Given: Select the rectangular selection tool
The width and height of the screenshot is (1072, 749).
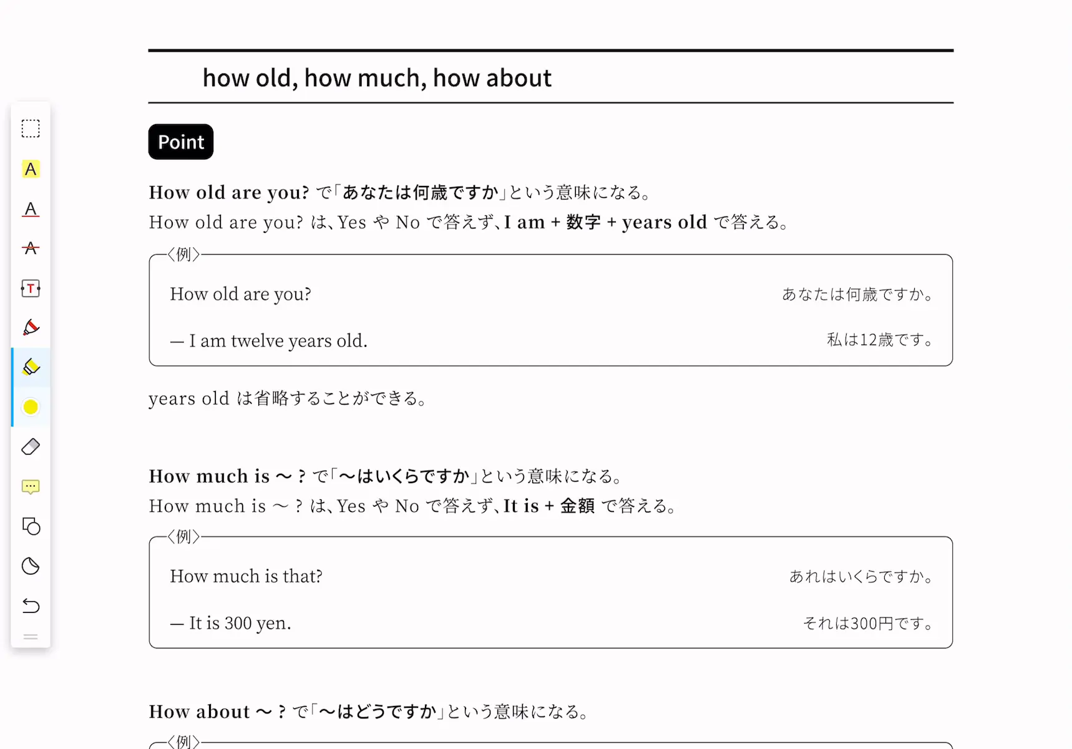Looking at the screenshot, I should pyautogui.click(x=31, y=129).
